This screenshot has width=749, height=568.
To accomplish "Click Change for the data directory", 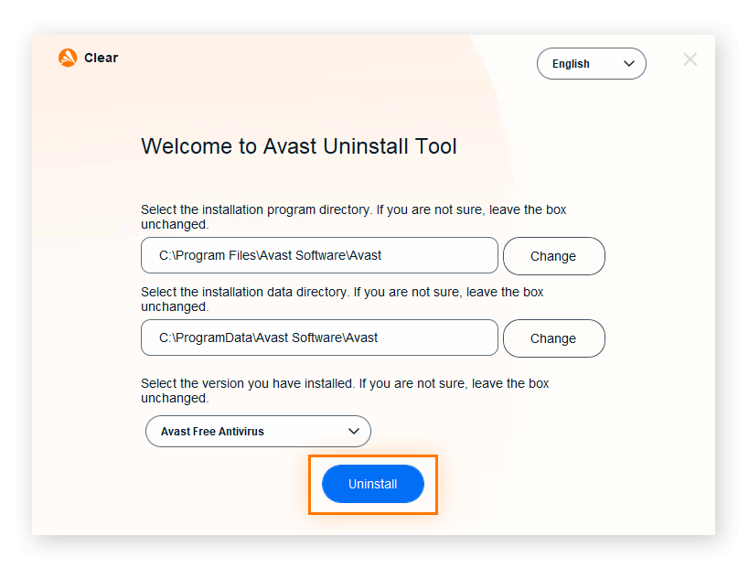I will coord(553,338).
